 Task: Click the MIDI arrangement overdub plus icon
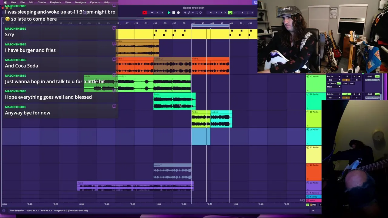pyautogui.click(x=185, y=12)
